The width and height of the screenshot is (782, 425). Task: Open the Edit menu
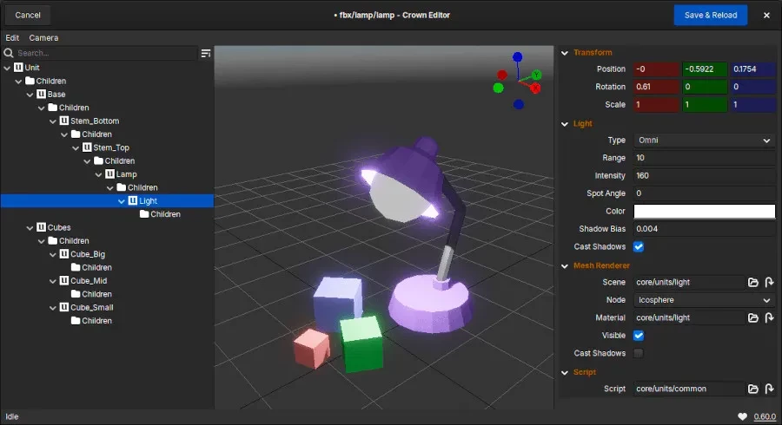(x=12, y=38)
